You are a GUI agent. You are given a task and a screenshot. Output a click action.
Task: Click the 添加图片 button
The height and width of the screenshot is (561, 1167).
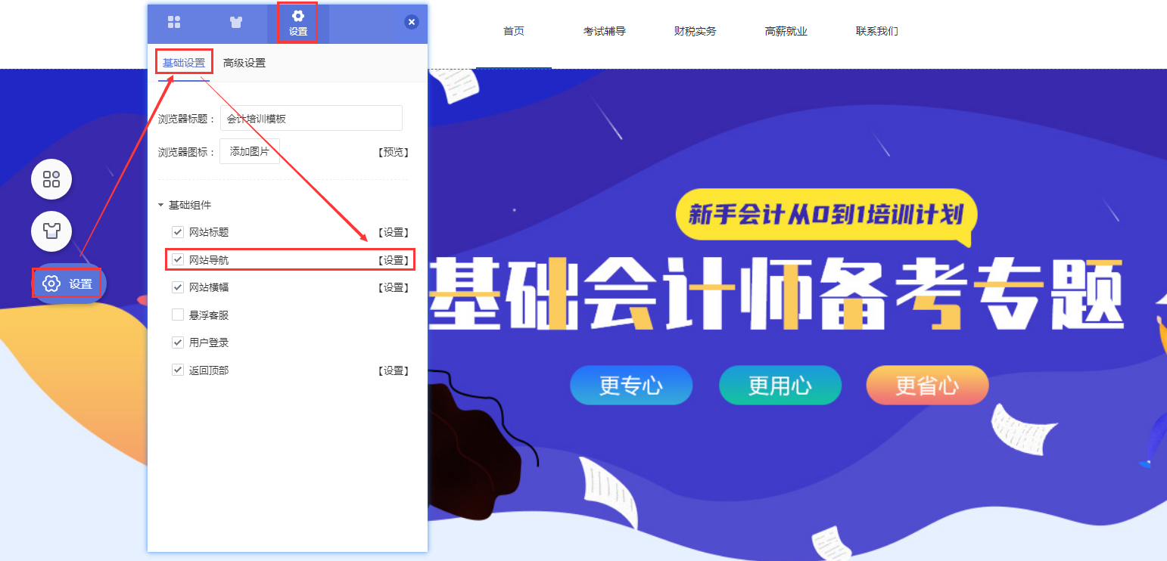(x=250, y=151)
